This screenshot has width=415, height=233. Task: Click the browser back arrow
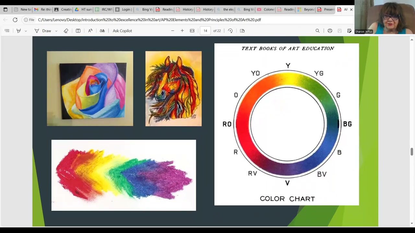point(5,20)
